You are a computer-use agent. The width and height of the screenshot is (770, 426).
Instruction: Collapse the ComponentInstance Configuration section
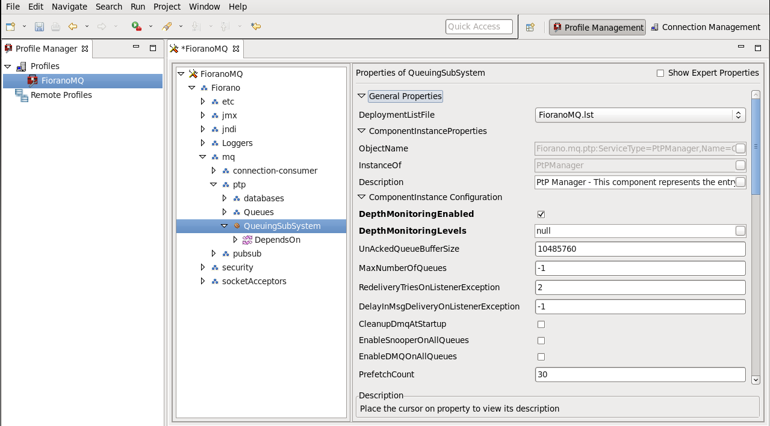[x=362, y=197]
